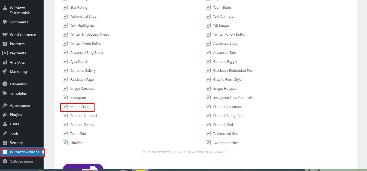Click the Instagram widget label
367x171 pixels.
tap(78, 98)
